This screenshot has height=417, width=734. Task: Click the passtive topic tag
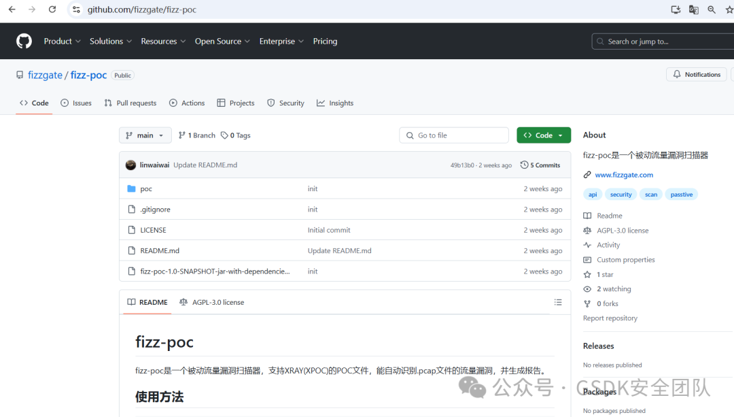coord(681,195)
